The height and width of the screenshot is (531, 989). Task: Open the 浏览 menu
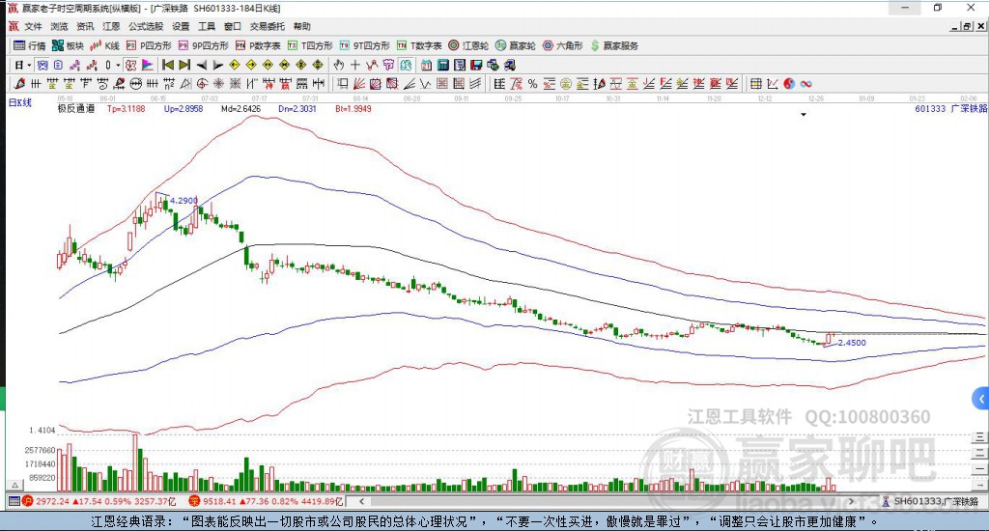click(x=59, y=26)
